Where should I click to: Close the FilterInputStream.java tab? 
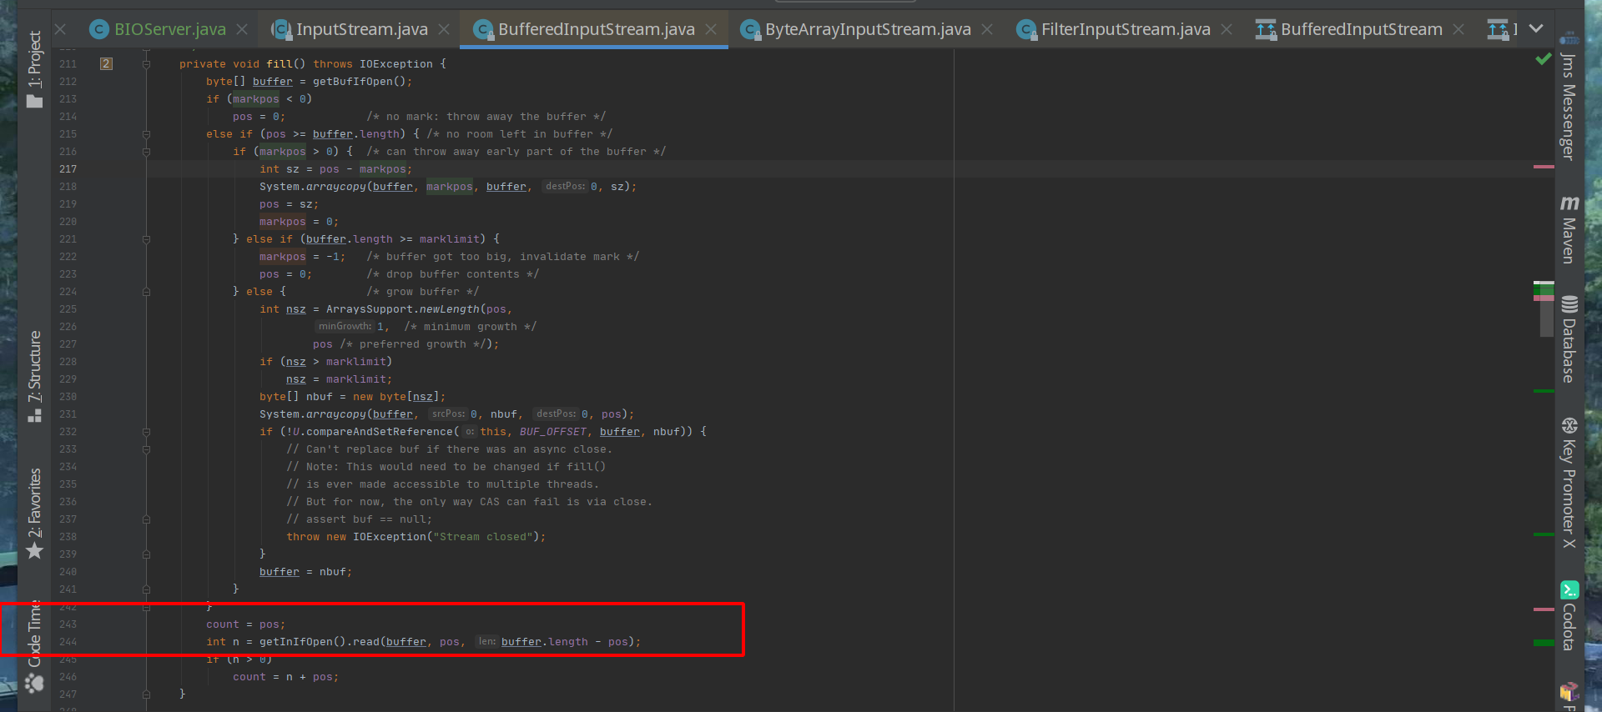tap(1227, 29)
